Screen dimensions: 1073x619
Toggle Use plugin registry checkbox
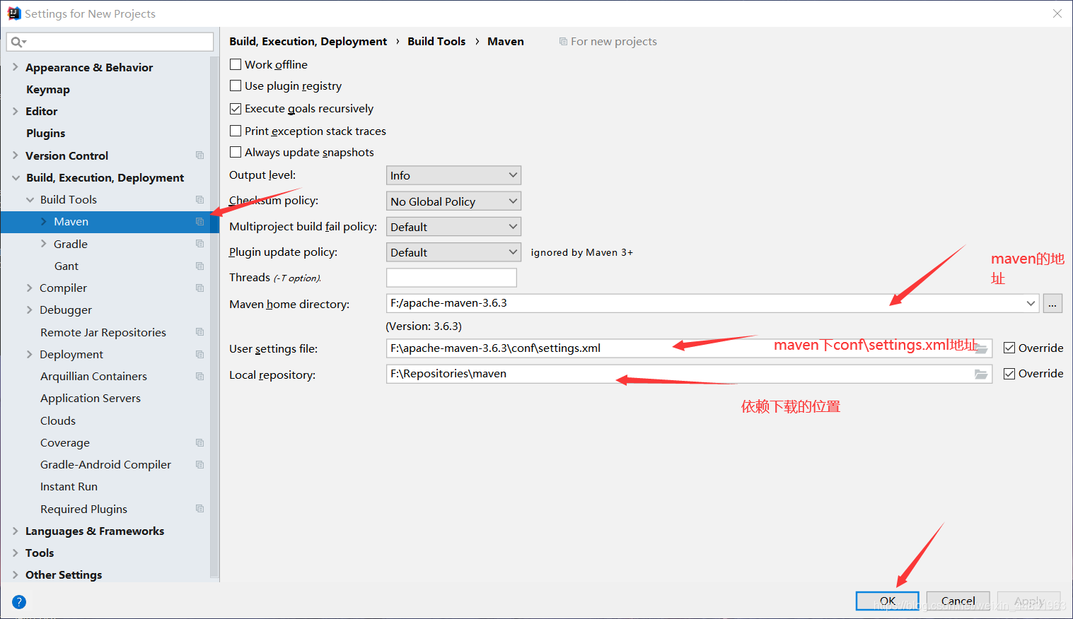[x=236, y=86]
